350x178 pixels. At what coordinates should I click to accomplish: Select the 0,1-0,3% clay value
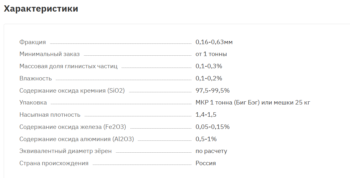(209, 66)
